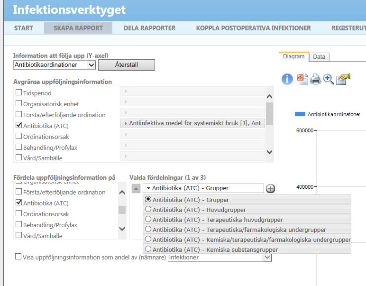Click the save report settings icon
Screen dimensions: 366x286
(343, 79)
